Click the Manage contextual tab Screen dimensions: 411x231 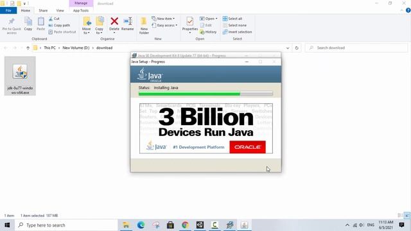pos(81,3)
